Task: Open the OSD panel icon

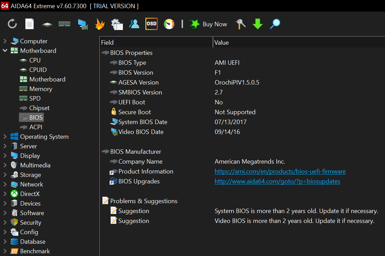Action: [152, 24]
